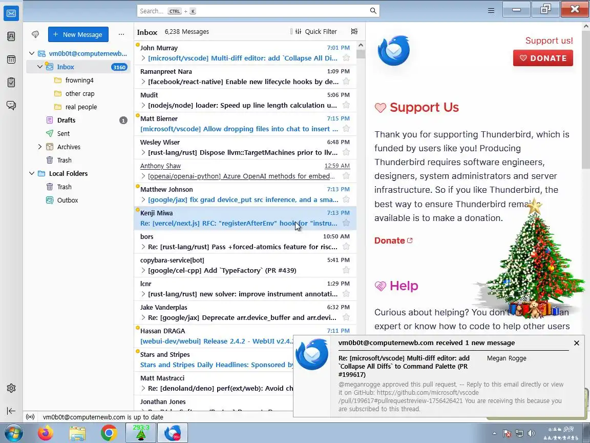Open the hamburger app menu
Viewport: 590px width, 443px height.
coord(491,11)
